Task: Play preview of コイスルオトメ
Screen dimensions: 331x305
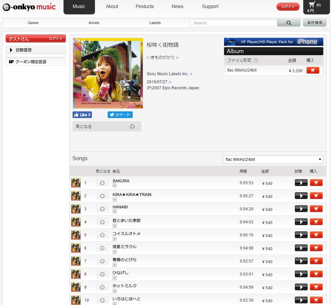Action: [x=301, y=235]
